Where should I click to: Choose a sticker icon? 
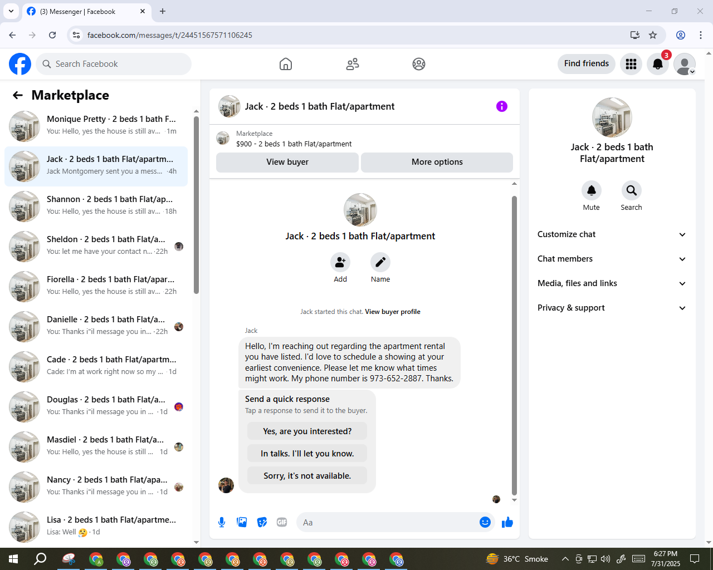pyautogui.click(x=262, y=522)
